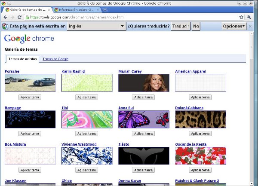Viewport: 258px width, 186px height.
Task: Click the translate icon in the infobar
Action: click(5, 26)
